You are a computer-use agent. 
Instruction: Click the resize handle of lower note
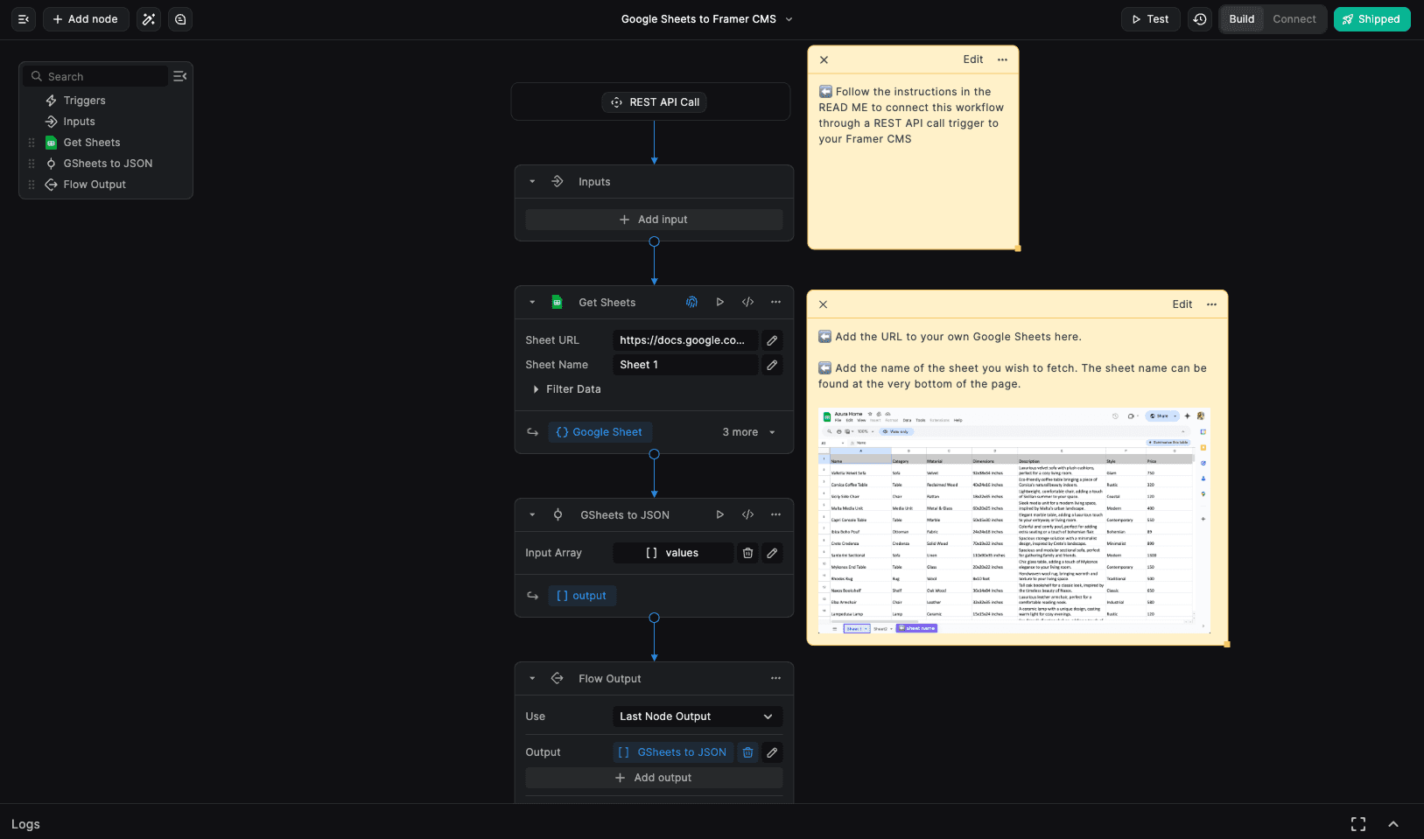click(x=1226, y=644)
